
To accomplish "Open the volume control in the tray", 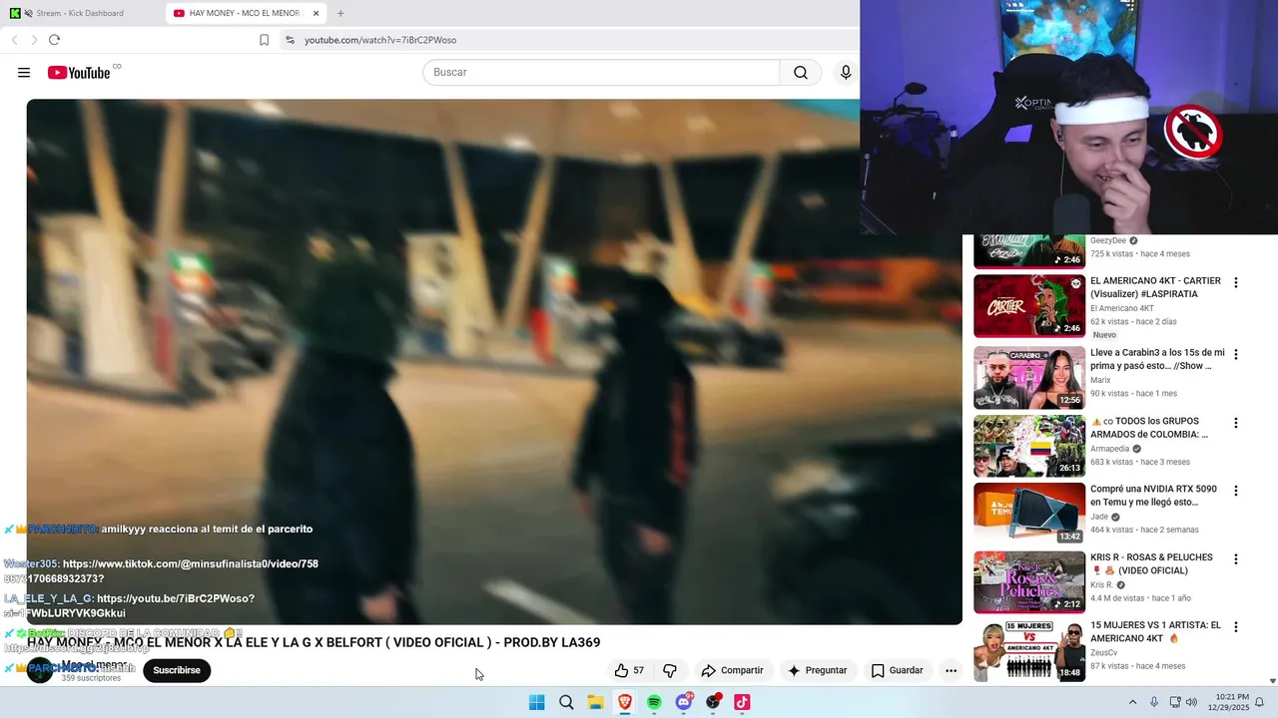I will tap(1191, 702).
